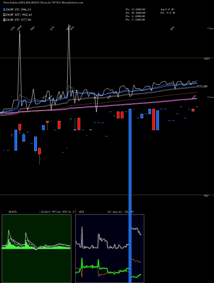Click the 'Pre V: 0 M' label
This screenshot has height=283, width=214.
pyautogui.click(x=168, y=13)
